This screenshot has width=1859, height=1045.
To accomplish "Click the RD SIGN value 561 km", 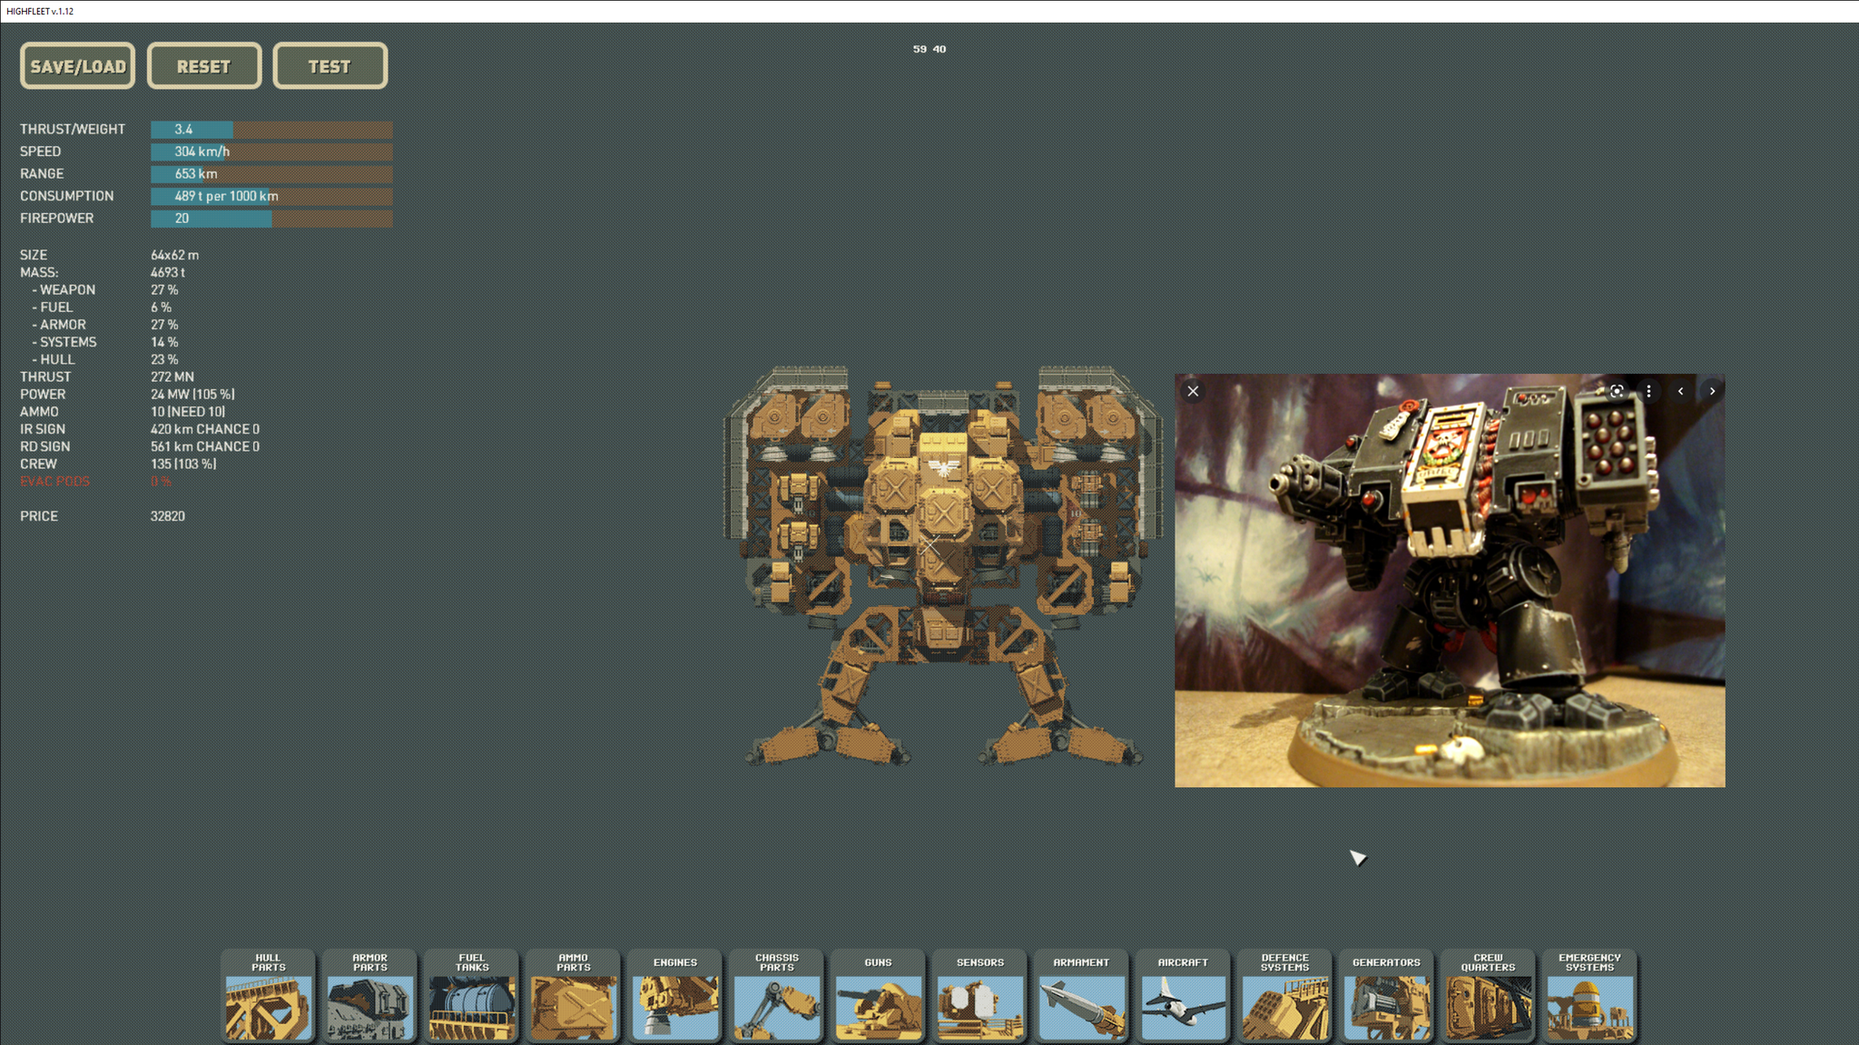I will [x=205, y=446].
